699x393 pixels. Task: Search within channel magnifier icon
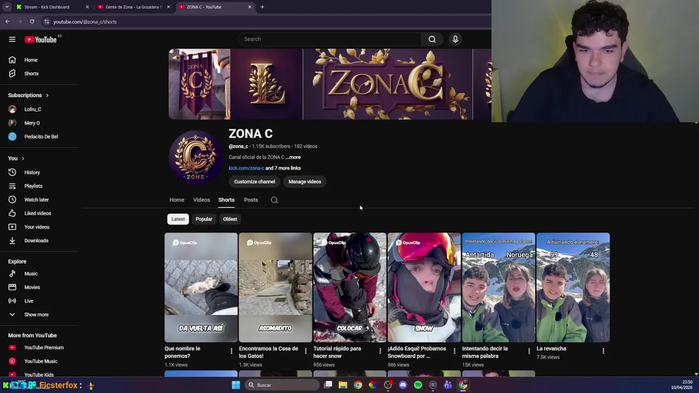(x=274, y=200)
